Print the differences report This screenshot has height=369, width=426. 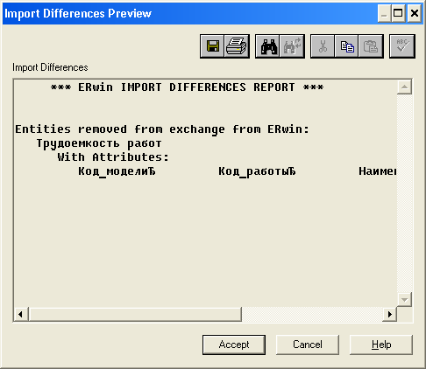pyautogui.click(x=237, y=46)
